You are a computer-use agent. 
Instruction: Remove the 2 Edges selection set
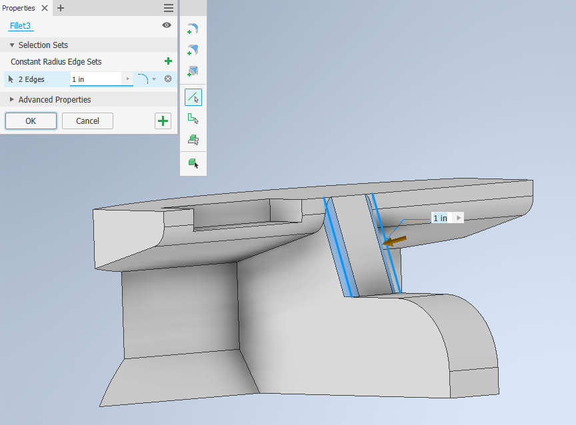click(168, 79)
